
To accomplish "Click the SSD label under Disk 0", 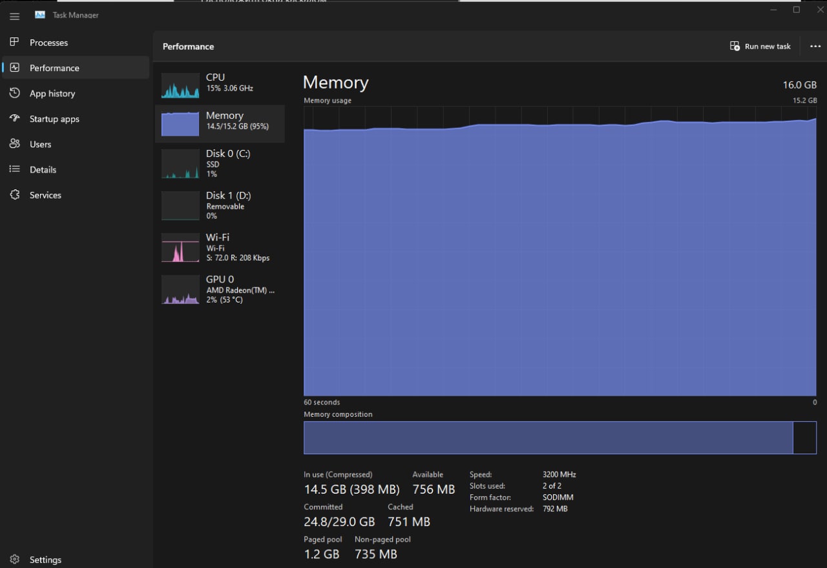I will 213,164.
